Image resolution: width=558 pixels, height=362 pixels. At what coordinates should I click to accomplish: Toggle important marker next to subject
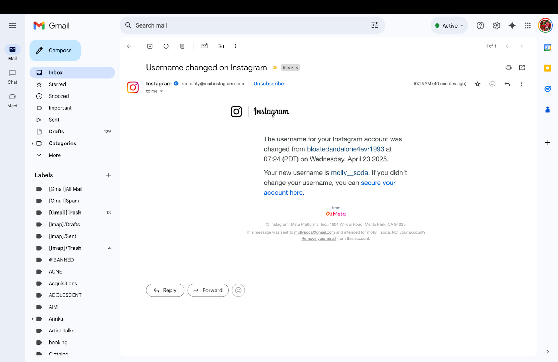pos(274,68)
